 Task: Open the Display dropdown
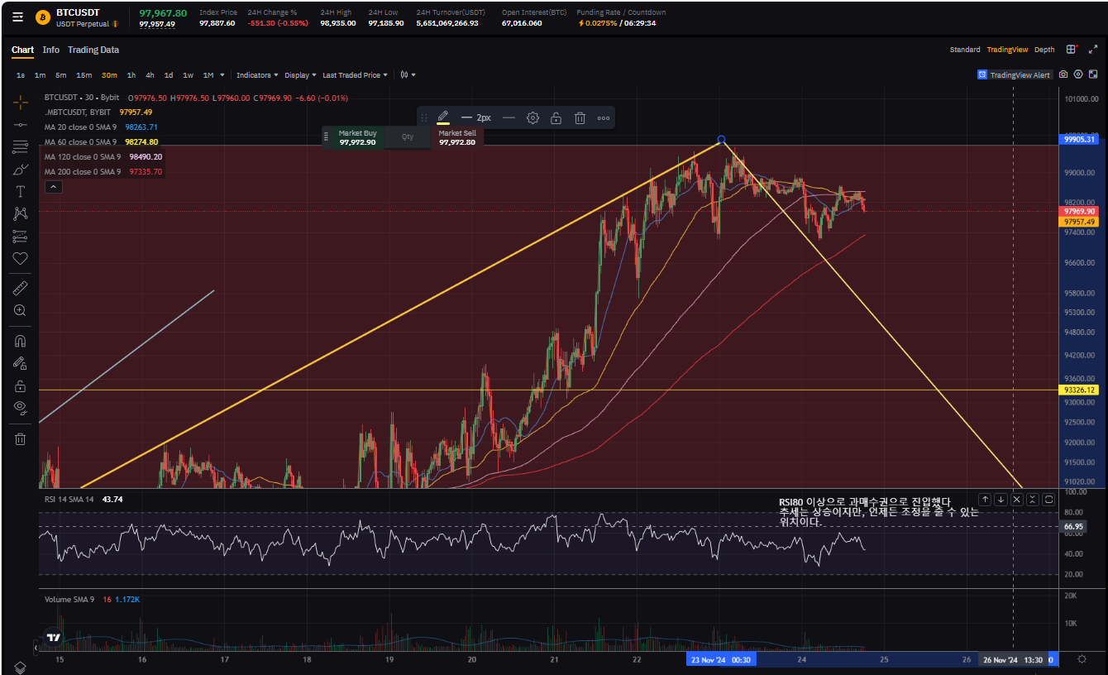(300, 75)
